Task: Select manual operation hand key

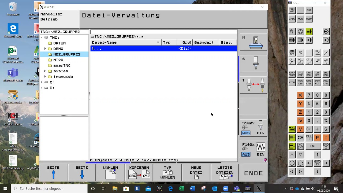Action: pyautogui.click(x=292, y=32)
